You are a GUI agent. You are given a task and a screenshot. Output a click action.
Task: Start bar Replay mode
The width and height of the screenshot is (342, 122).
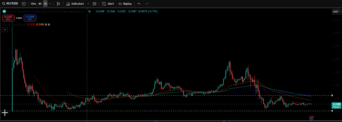[125, 4]
